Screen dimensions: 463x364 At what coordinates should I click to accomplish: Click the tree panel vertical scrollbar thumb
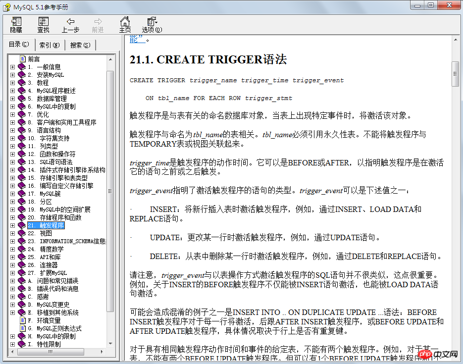pos(110,191)
